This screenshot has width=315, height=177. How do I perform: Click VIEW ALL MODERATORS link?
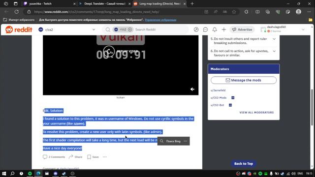coord(256,113)
